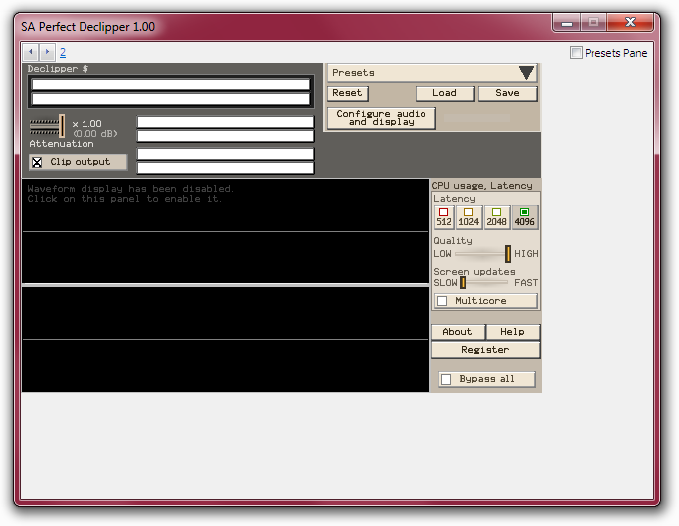The width and height of the screenshot is (679, 526).
Task: Click the Quality slider handle
Action: point(508,254)
